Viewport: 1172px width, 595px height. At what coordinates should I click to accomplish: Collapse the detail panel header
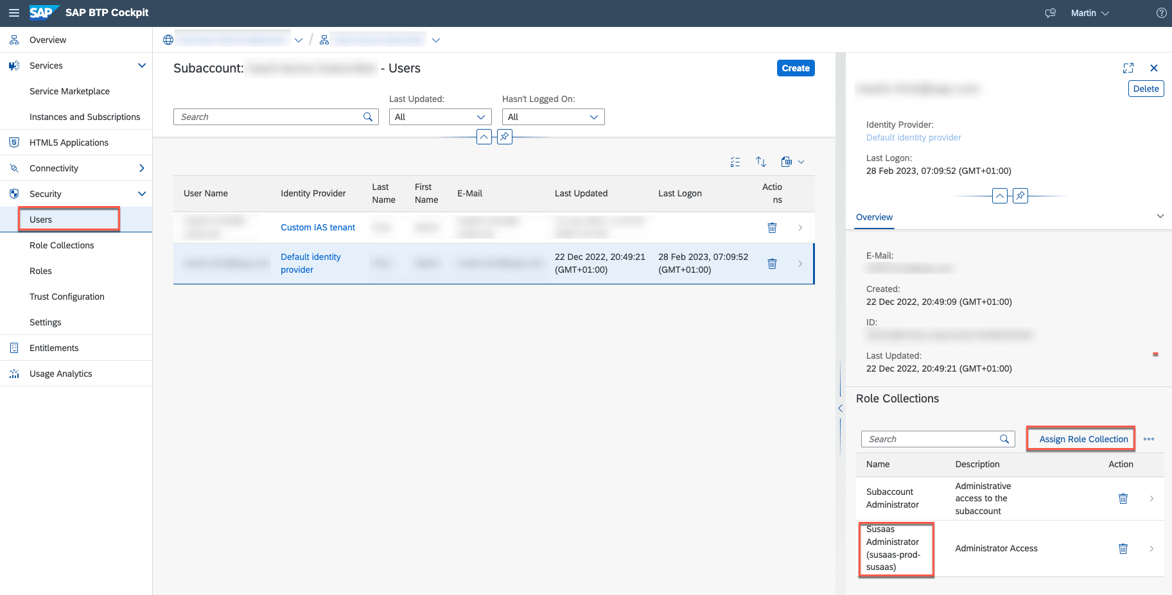(x=1000, y=196)
